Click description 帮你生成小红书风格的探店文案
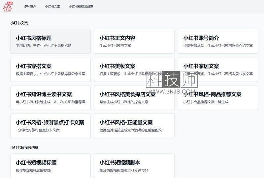The image size is (264, 178). click(124, 102)
